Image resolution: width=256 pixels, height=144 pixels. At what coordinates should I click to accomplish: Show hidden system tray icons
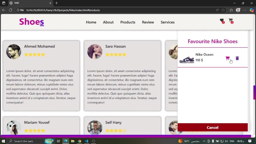(x=204, y=141)
